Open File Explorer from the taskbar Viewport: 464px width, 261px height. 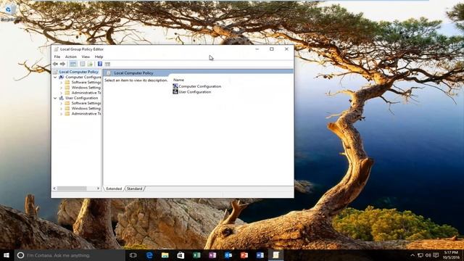165,255
